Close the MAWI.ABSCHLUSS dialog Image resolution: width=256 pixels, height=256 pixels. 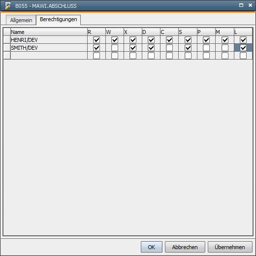point(250,5)
